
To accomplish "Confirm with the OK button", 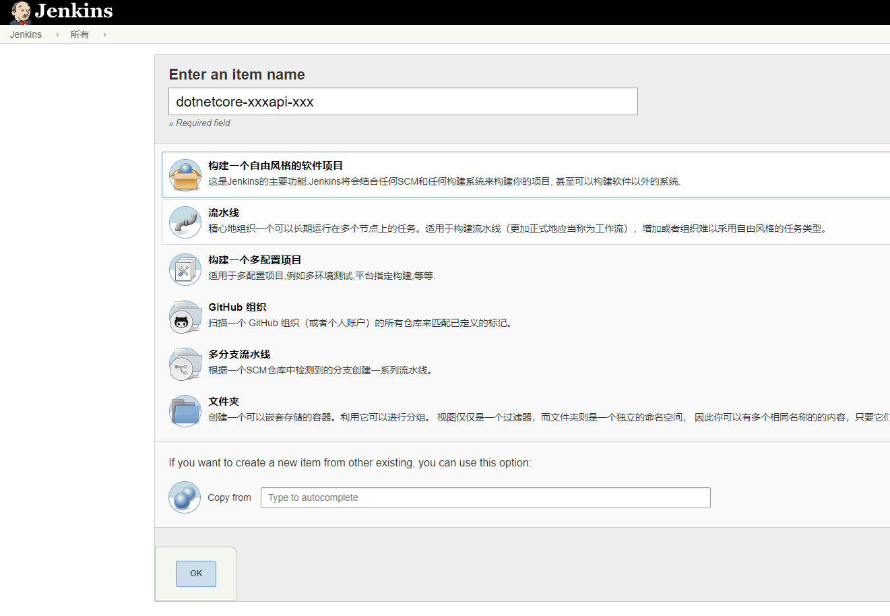I will click(x=196, y=574).
